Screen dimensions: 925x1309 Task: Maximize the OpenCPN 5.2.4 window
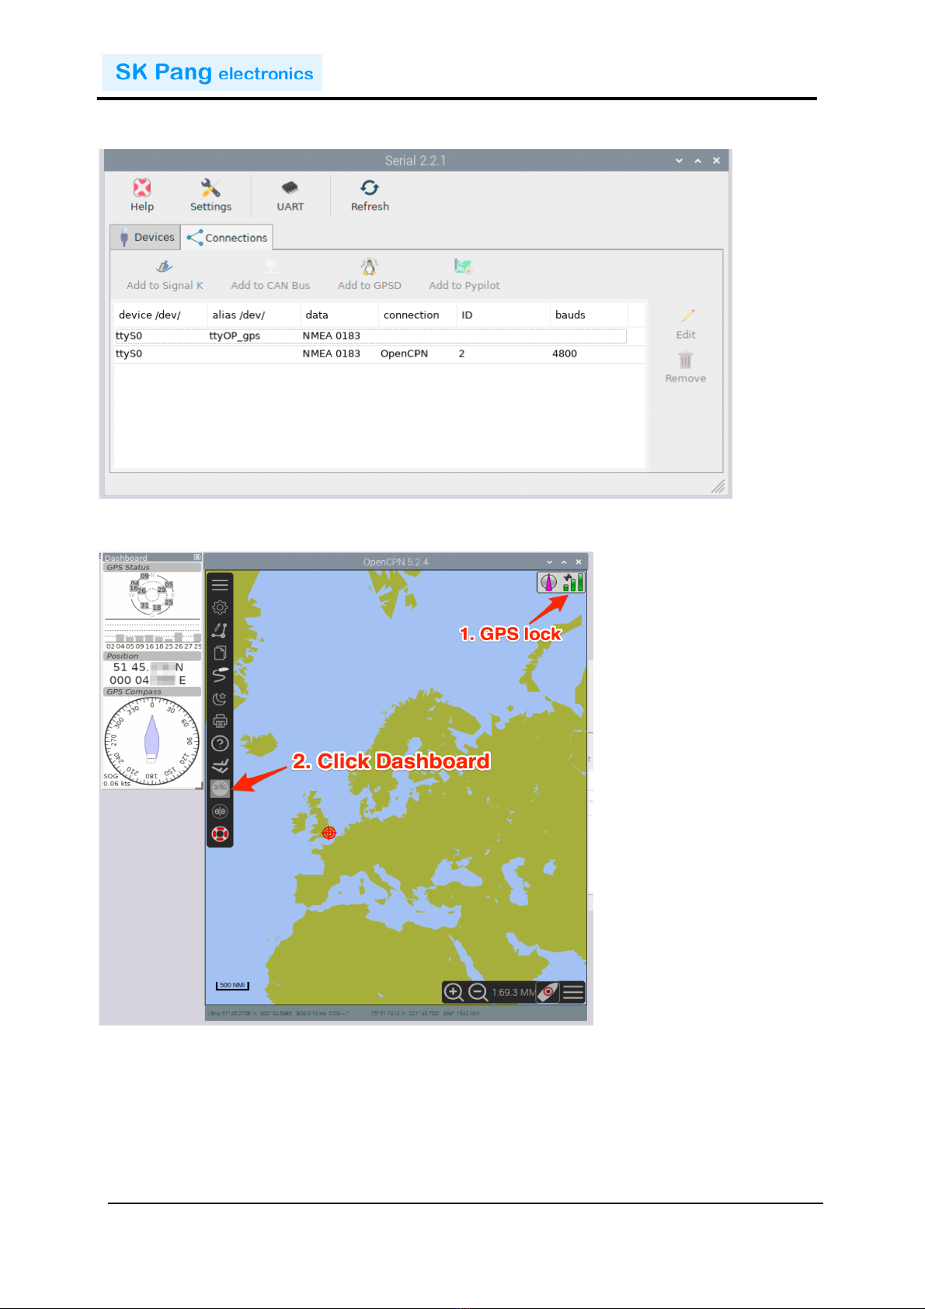coord(564,562)
